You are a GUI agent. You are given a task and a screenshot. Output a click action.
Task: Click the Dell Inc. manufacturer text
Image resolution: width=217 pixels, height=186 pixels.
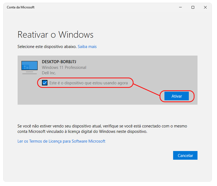point(49,73)
